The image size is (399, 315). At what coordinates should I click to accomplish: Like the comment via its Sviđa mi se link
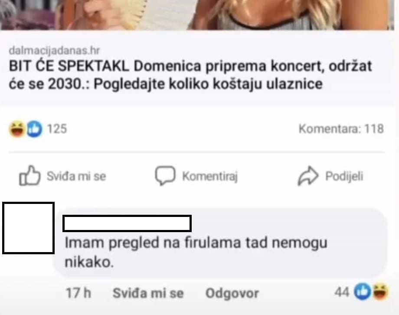click(148, 293)
